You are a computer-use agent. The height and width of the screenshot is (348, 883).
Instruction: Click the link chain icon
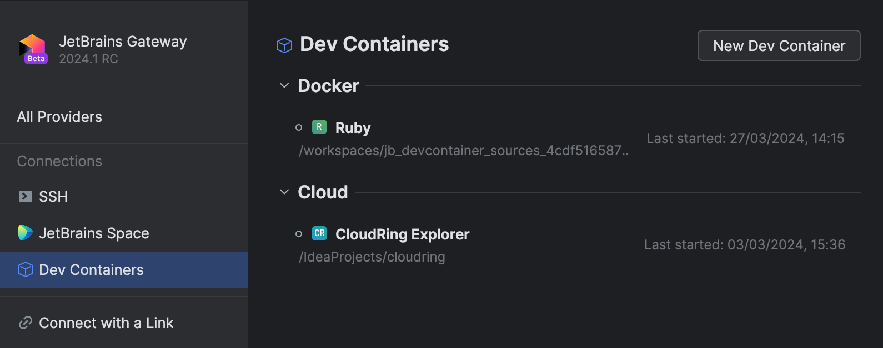pyautogui.click(x=26, y=323)
